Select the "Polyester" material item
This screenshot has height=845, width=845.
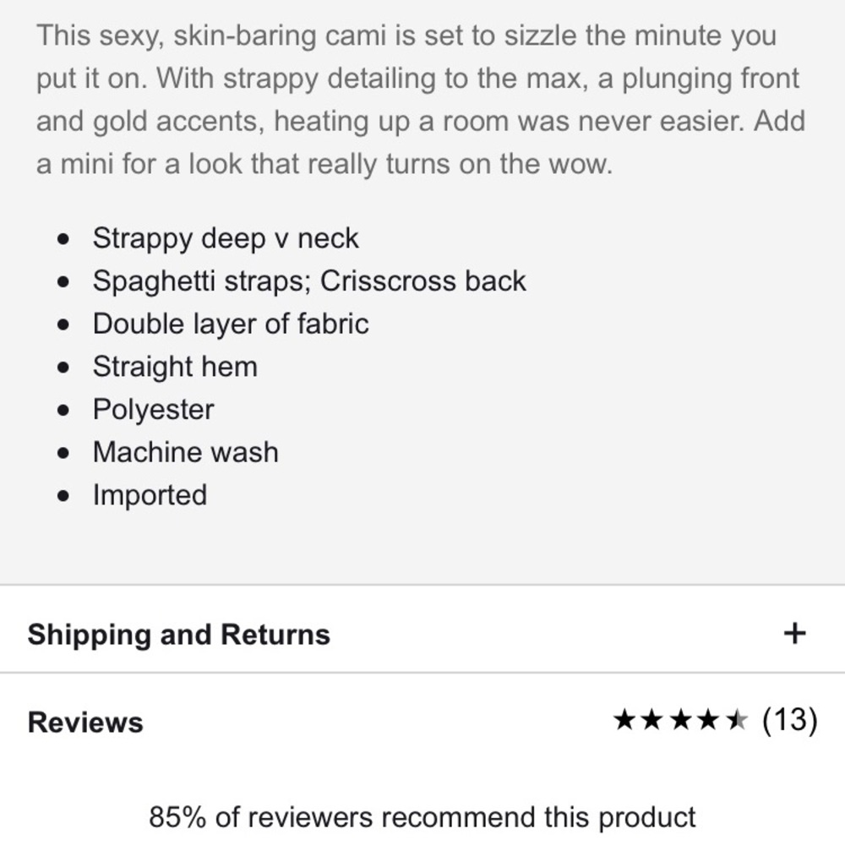(x=153, y=410)
